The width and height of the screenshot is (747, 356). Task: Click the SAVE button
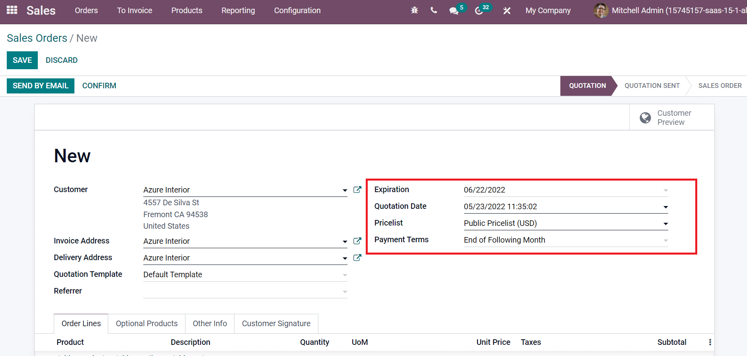(22, 60)
